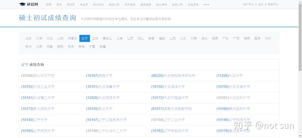The height and width of the screenshot is (138, 302).
Task: Open (86220)大连测控技术研究所 link
Action: coord(173,76)
